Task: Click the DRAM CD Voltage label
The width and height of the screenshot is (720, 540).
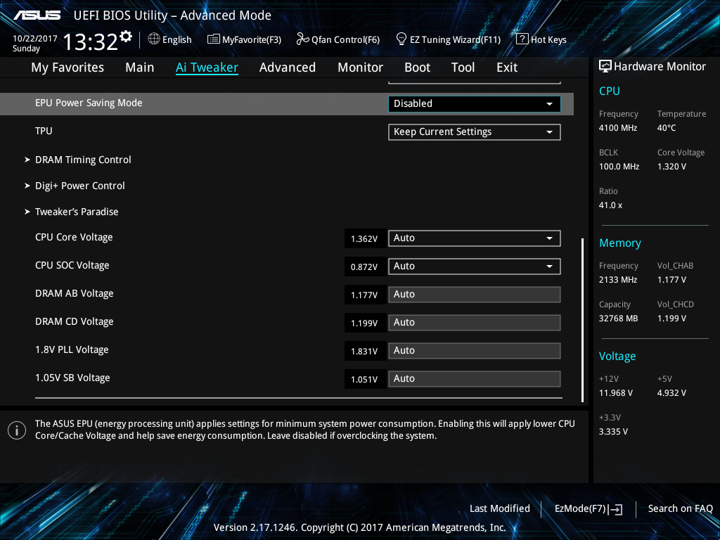Action: (75, 321)
